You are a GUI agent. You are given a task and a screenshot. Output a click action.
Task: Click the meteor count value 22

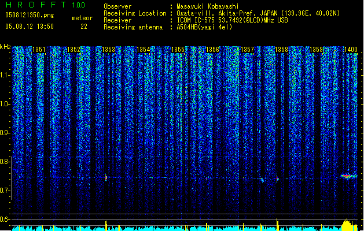point(84,27)
